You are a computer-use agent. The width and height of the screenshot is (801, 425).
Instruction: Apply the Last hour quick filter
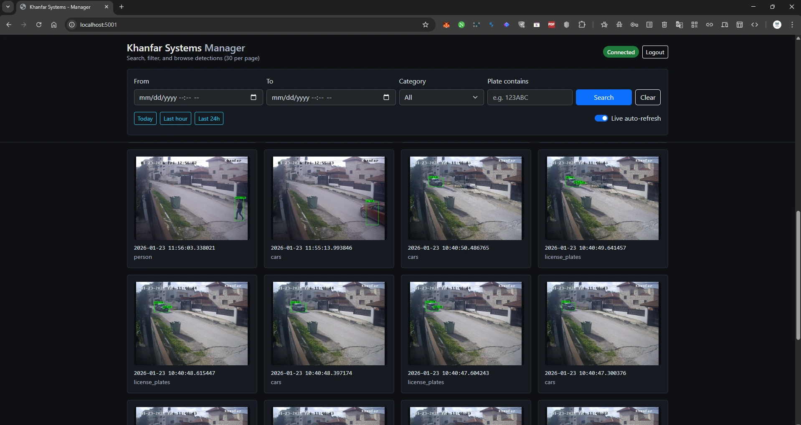coord(175,119)
